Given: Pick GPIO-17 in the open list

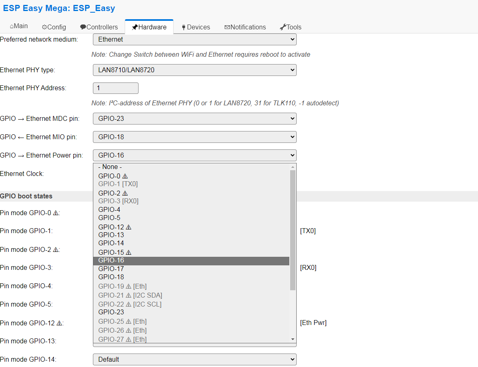Looking at the screenshot, I should [x=191, y=269].
